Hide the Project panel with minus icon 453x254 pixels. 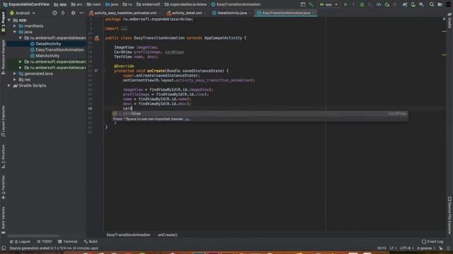click(81, 13)
